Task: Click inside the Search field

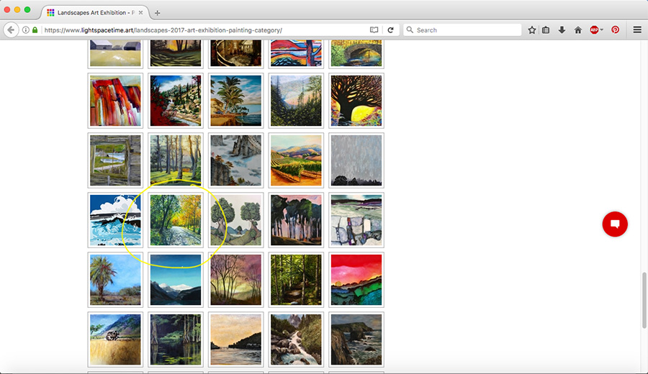Action: (462, 29)
